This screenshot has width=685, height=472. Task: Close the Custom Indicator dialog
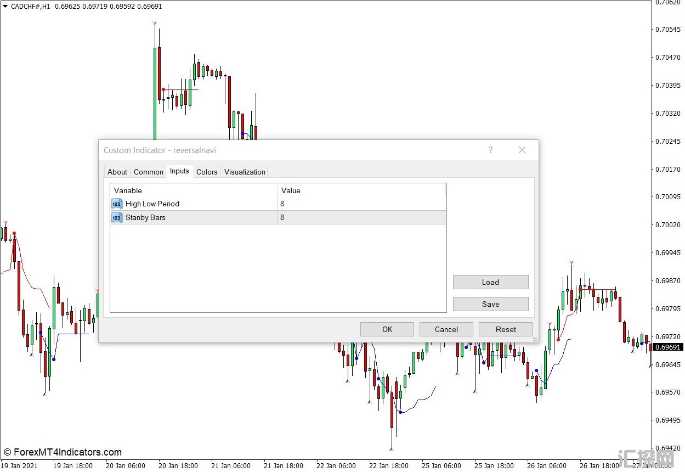tap(522, 150)
